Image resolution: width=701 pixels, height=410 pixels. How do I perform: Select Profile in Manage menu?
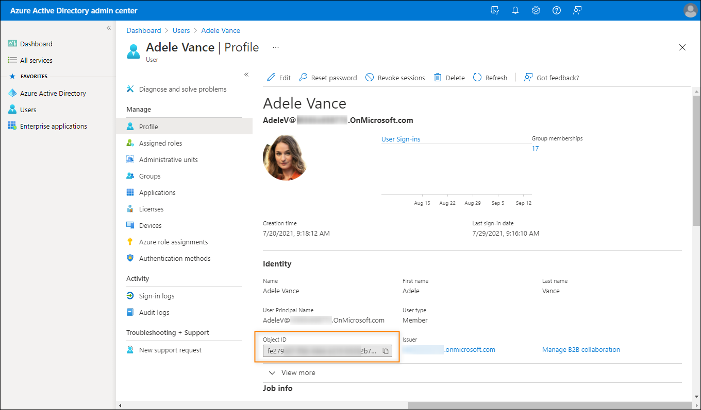click(184, 127)
